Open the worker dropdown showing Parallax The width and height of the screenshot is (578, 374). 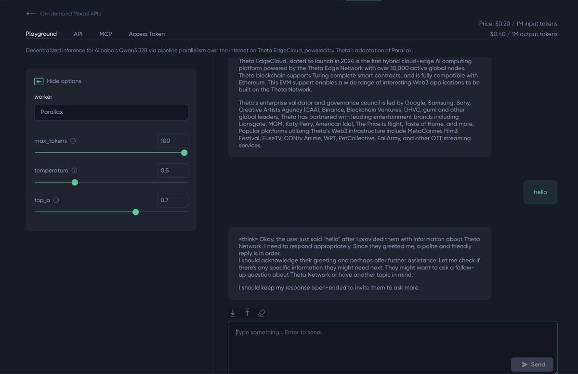click(111, 112)
